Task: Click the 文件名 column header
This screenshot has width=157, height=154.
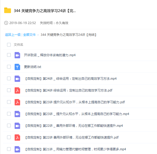Action: click(x=19, y=45)
